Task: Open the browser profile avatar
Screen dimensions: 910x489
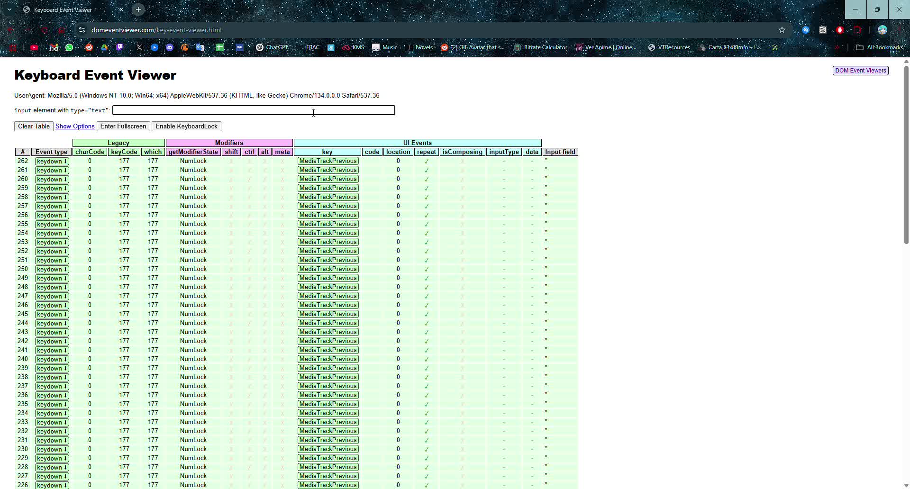Action: pos(882,30)
